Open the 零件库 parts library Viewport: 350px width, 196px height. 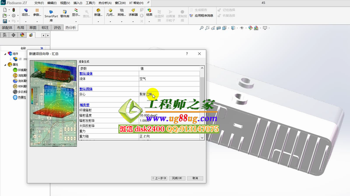coord(65,14)
